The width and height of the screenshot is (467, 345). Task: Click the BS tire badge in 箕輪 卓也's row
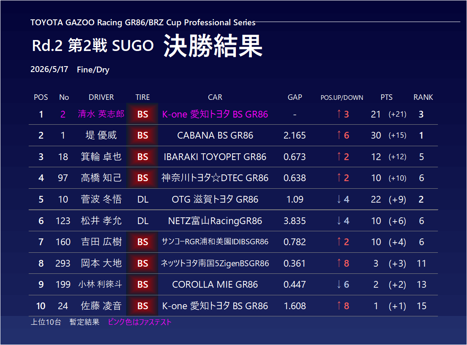coord(142,157)
